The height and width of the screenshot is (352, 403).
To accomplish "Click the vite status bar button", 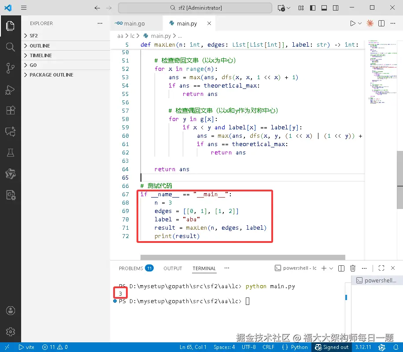I will coord(26,347).
